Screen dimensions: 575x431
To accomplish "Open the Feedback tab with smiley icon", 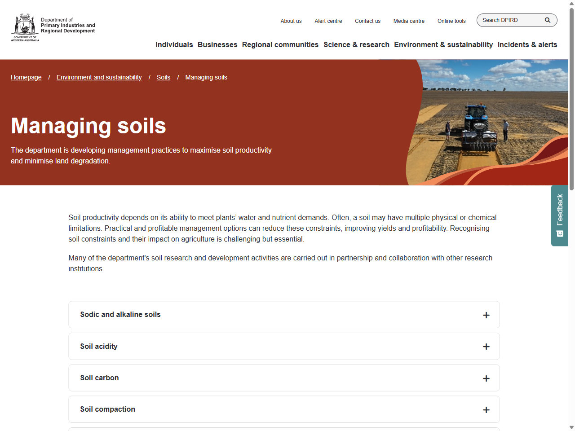I will click(x=559, y=215).
